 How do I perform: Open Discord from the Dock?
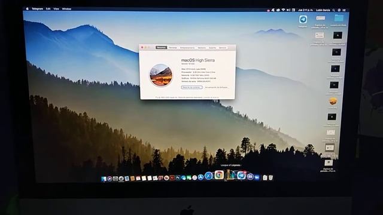250,177
